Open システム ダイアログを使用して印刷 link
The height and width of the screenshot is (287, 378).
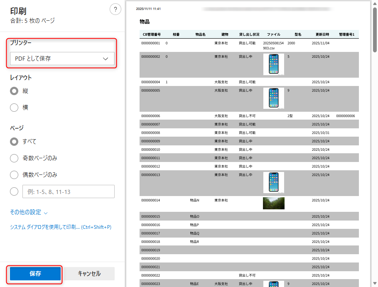coord(61,227)
